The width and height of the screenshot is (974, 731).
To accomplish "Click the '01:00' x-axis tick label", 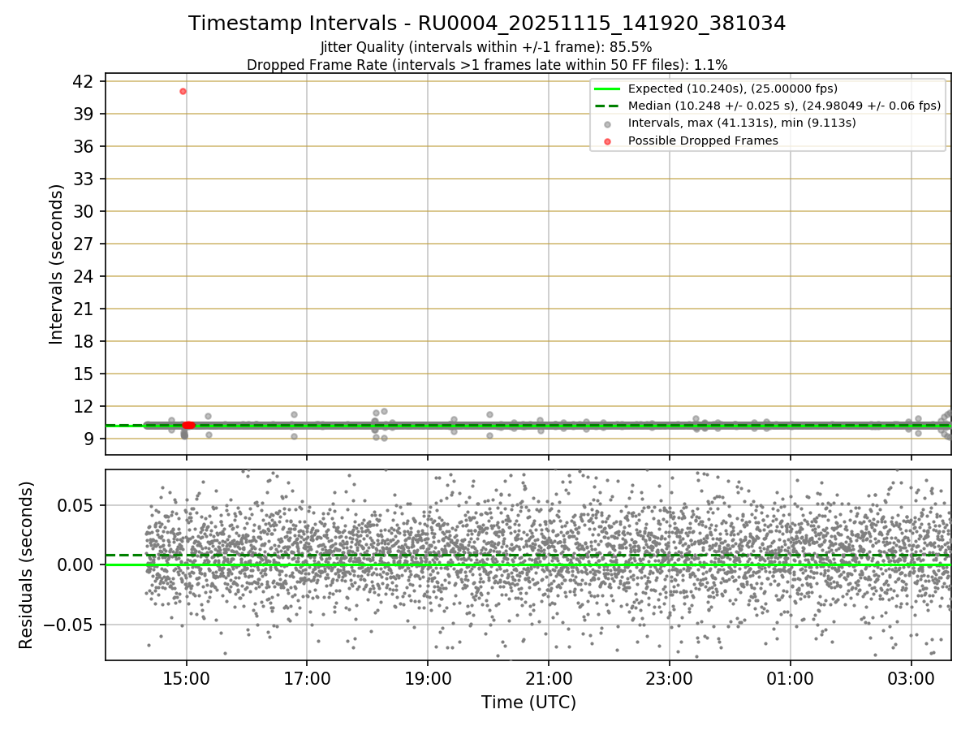I will 790,677.
